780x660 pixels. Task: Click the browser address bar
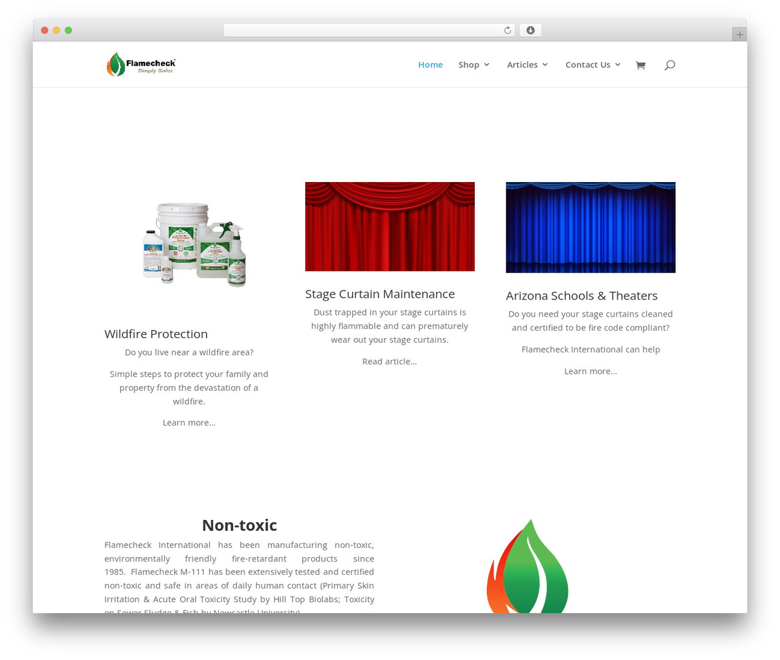pyautogui.click(x=369, y=30)
